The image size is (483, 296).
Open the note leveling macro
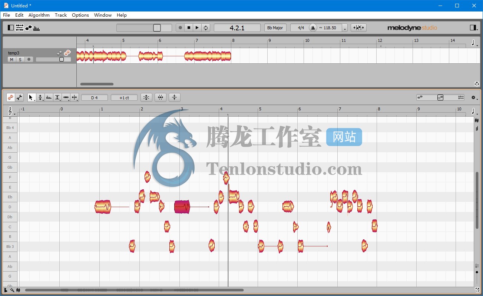(175, 97)
